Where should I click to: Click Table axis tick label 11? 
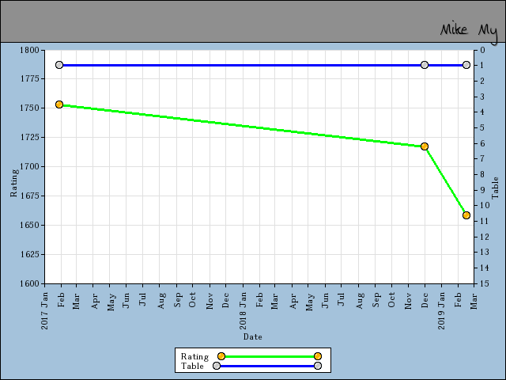pyautogui.click(x=485, y=221)
